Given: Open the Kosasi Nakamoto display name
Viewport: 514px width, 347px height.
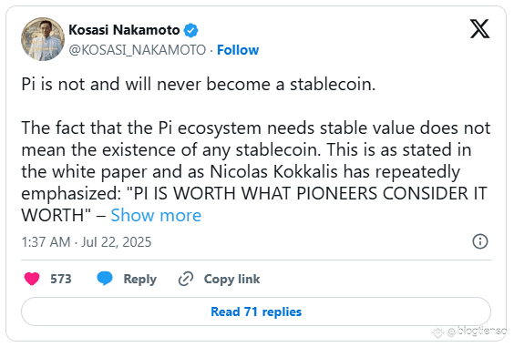Looking at the screenshot, I should tap(124, 30).
